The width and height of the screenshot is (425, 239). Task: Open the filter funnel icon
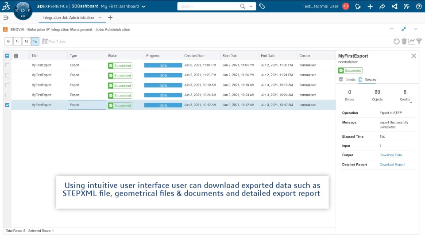pyautogui.click(x=419, y=42)
